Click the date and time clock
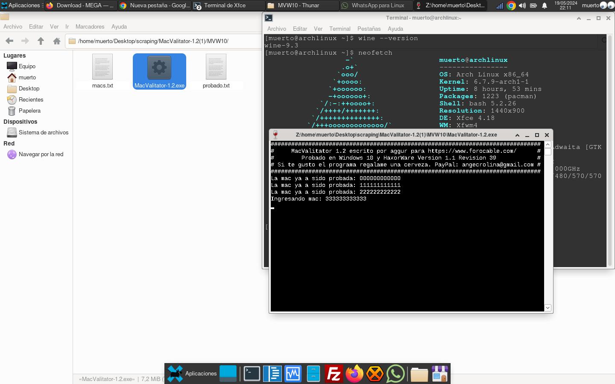615x384 pixels. [x=566, y=6]
